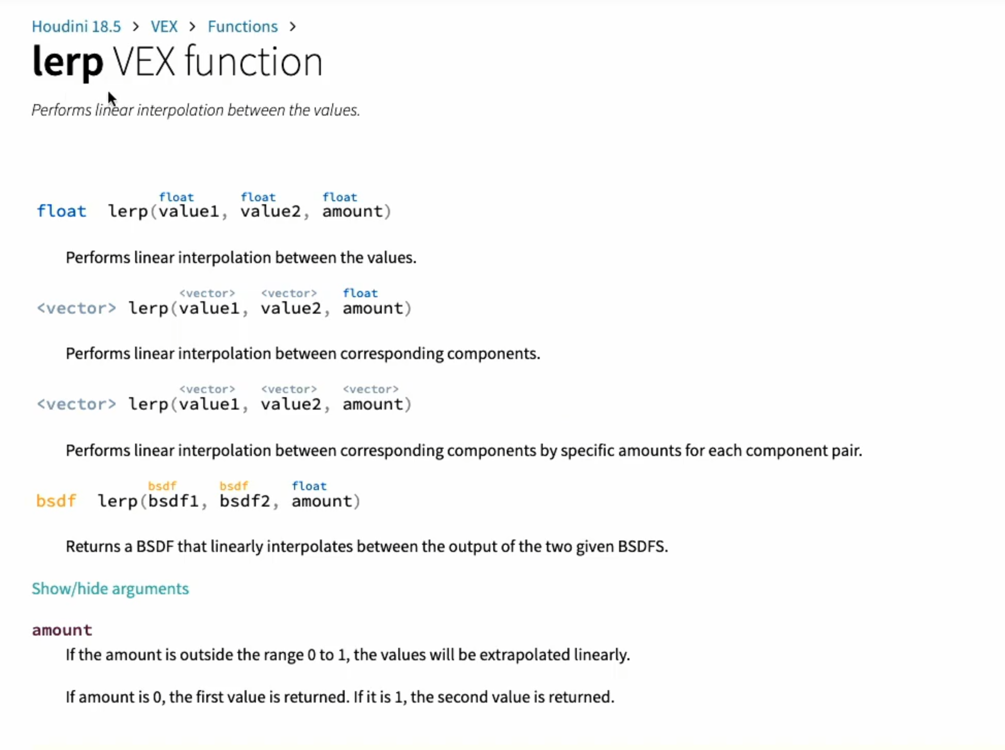Image resolution: width=1005 pixels, height=750 pixels.
Task: Click bsdf type above bsdf2 argument
Action: tap(234, 486)
